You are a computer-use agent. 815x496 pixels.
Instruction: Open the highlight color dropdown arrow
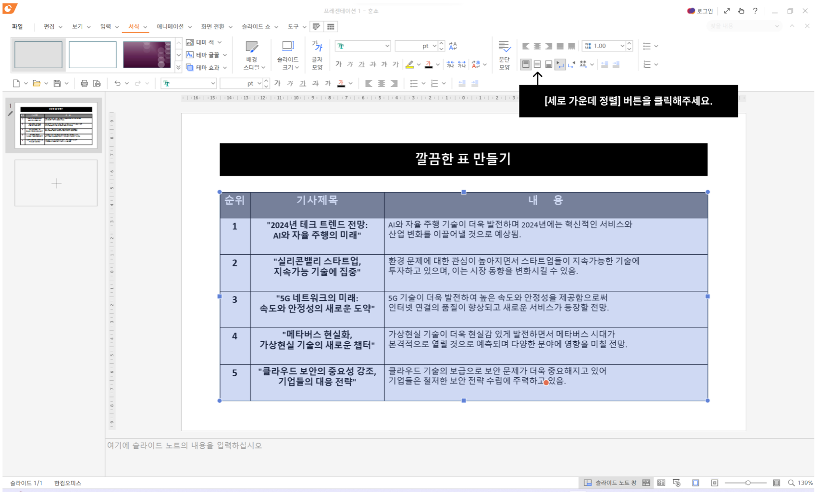(x=419, y=64)
